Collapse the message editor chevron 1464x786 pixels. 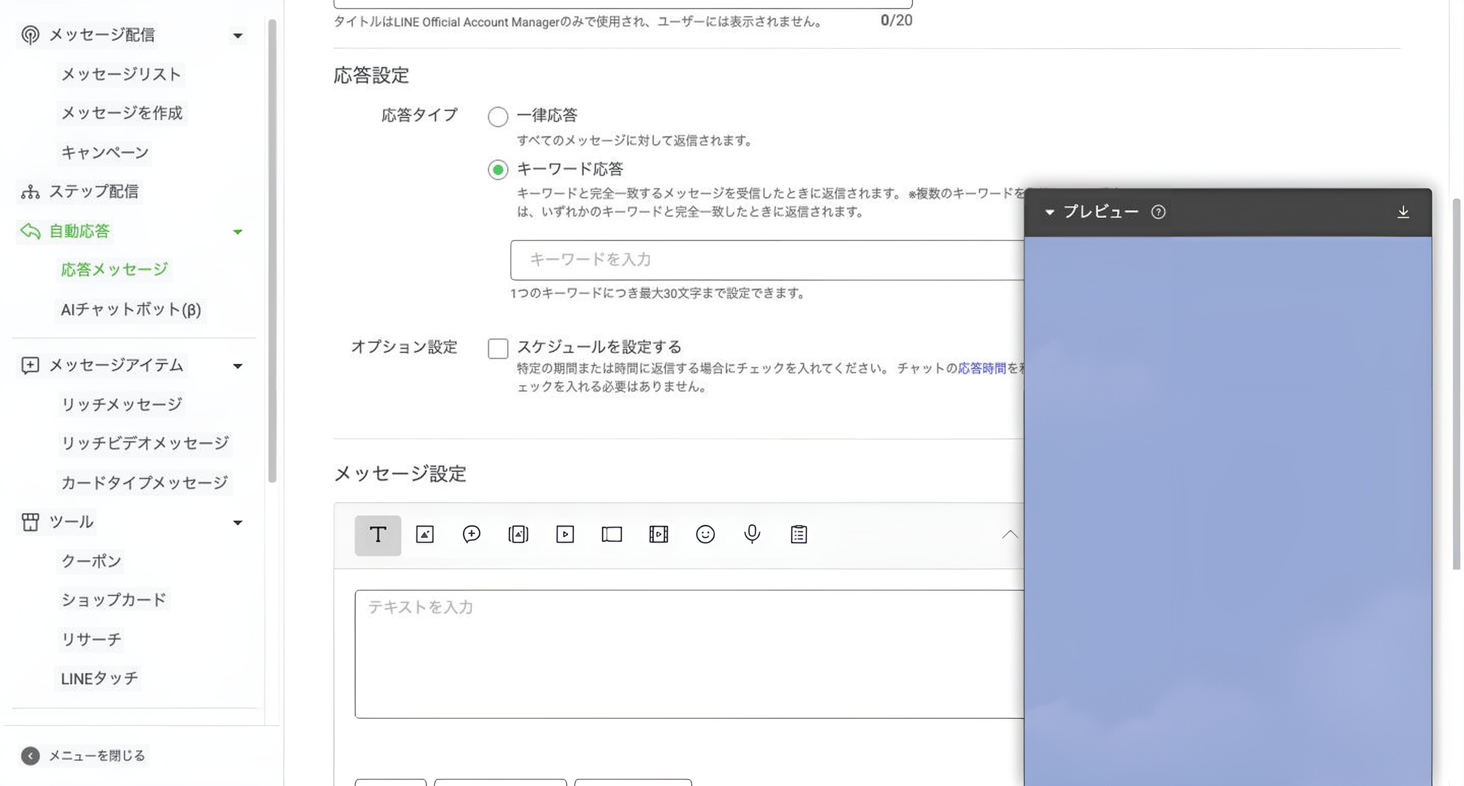1010,535
